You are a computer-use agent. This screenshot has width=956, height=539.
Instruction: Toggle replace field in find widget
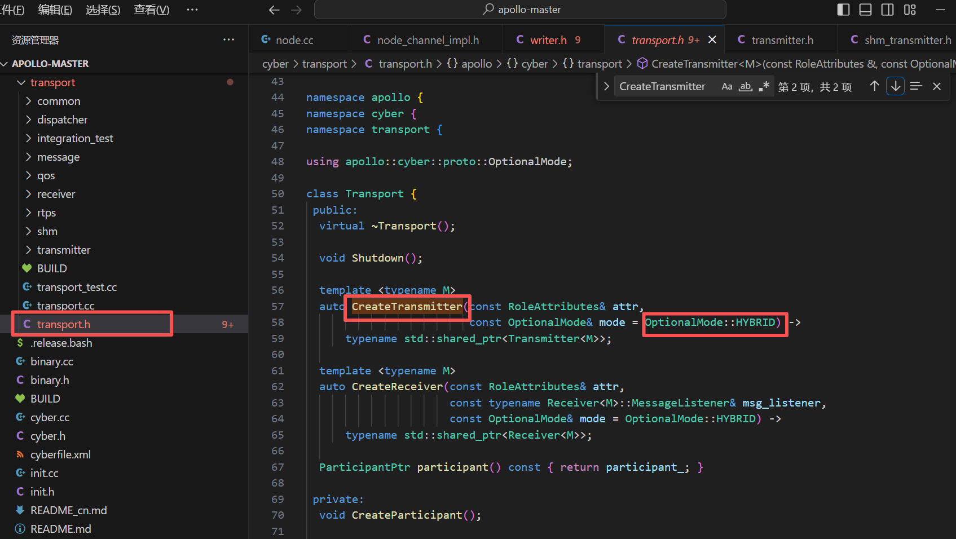click(606, 86)
